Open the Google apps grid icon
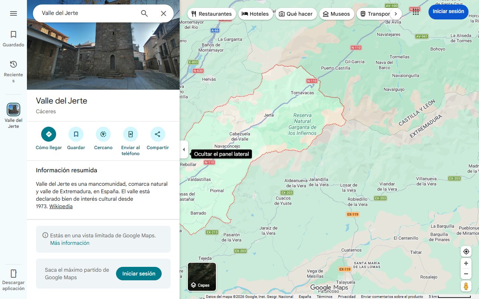The height and width of the screenshot is (299, 479). pos(415,12)
